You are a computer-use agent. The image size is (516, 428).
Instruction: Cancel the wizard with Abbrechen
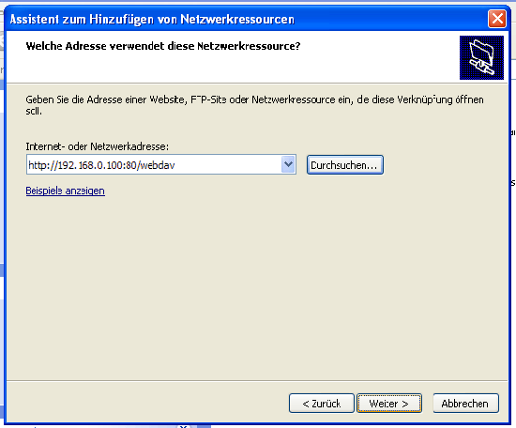pyautogui.click(x=465, y=403)
